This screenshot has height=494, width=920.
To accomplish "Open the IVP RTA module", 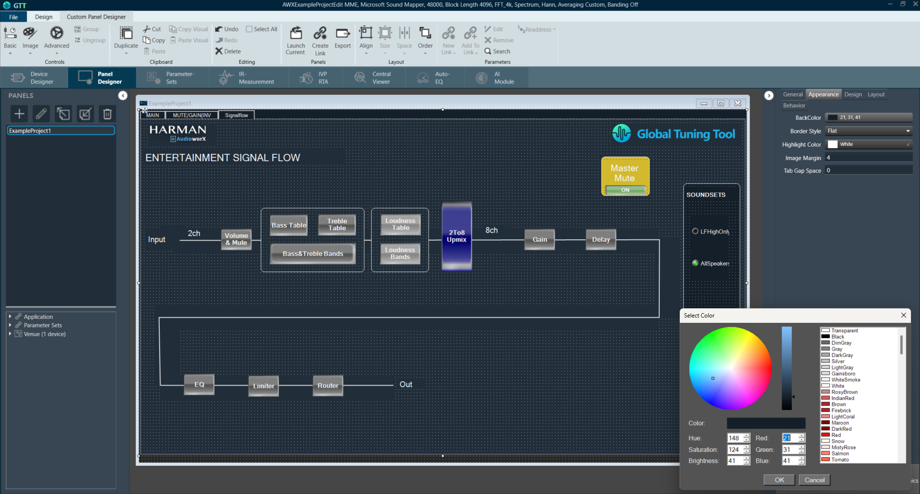I will (x=315, y=78).
